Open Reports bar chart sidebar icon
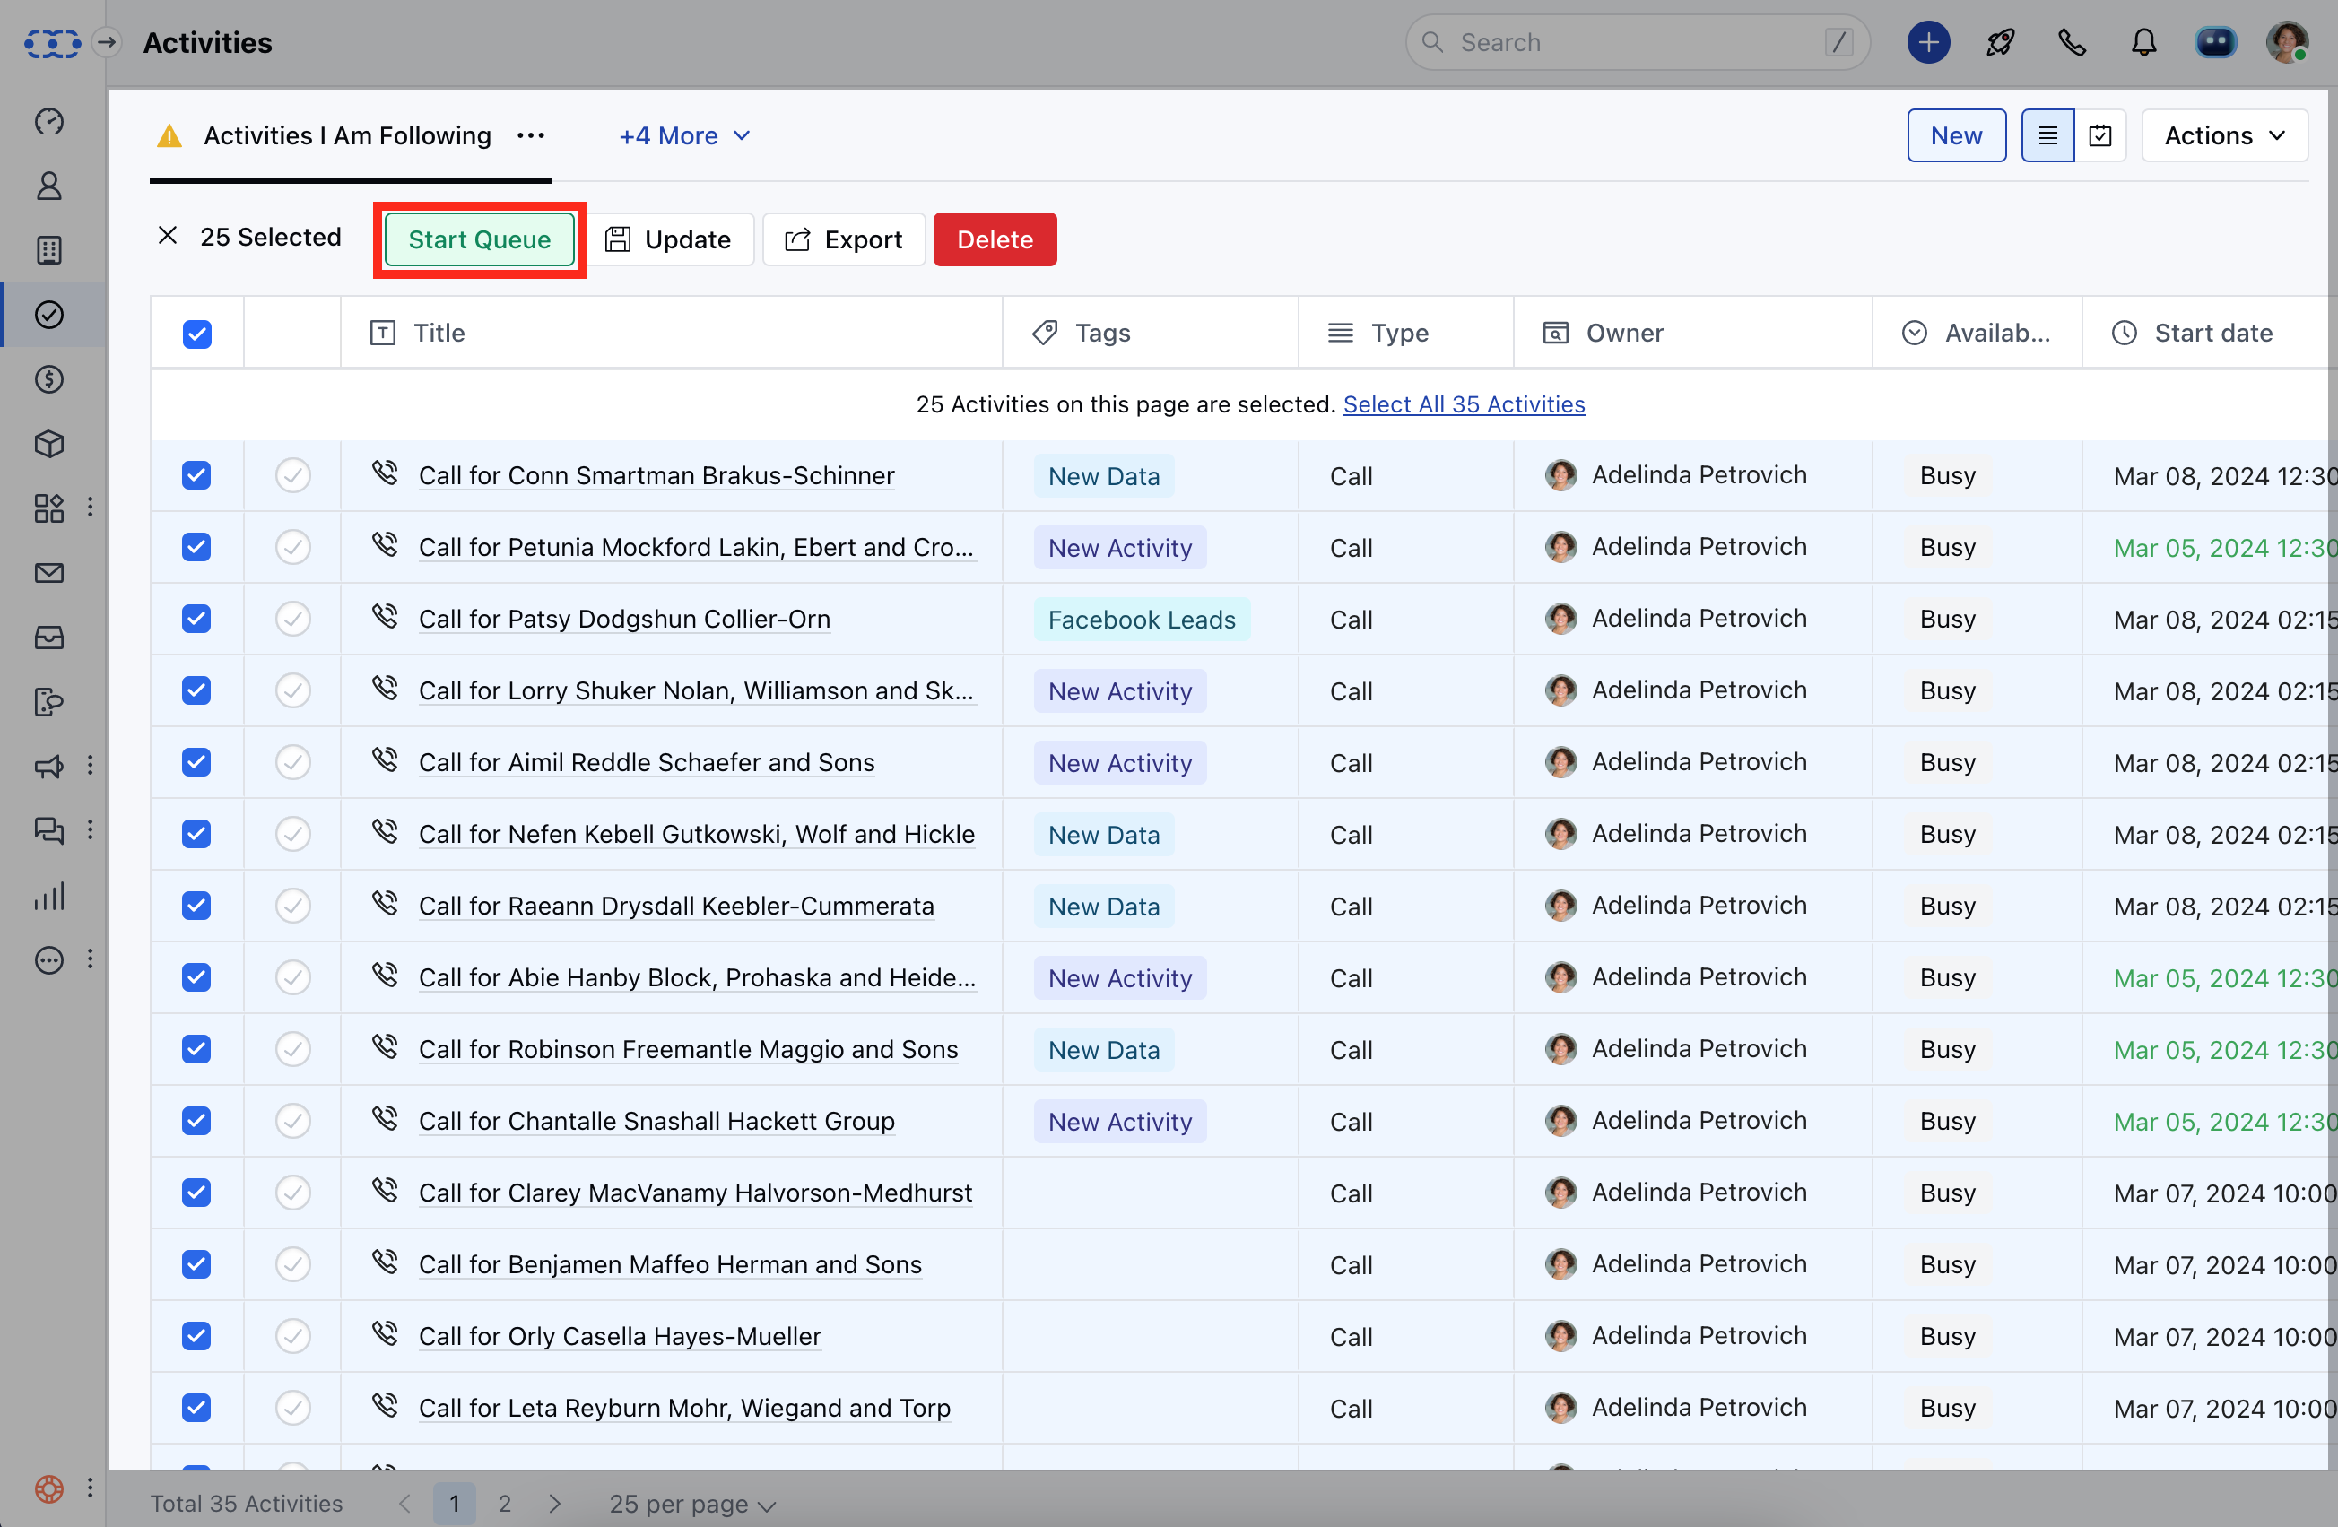This screenshot has height=1527, width=2338. click(x=49, y=896)
